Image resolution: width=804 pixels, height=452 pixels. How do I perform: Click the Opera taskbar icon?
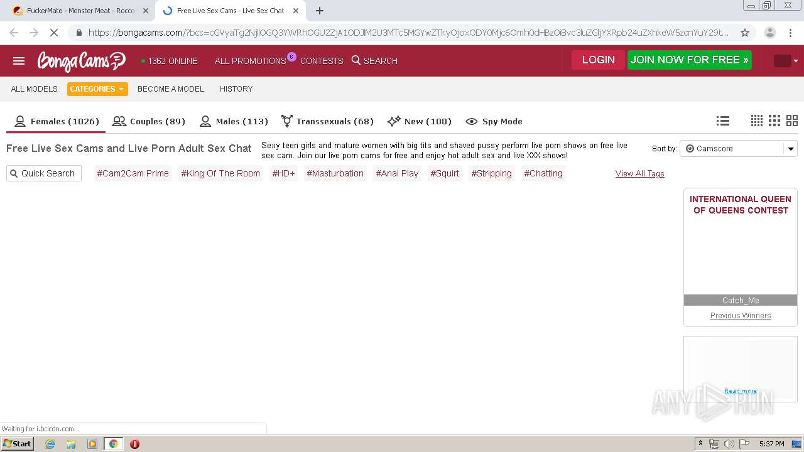134,444
